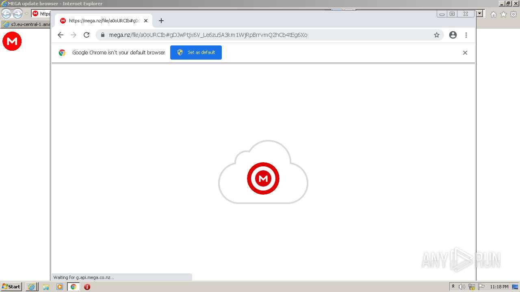View site info via the lock icon

[102, 35]
